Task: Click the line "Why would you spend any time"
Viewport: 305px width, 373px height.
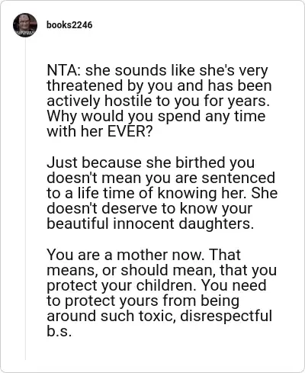Action: [x=156, y=116]
